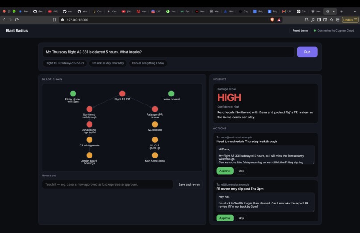
Task: Expand the tab search chevron
Action: click(355, 12)
